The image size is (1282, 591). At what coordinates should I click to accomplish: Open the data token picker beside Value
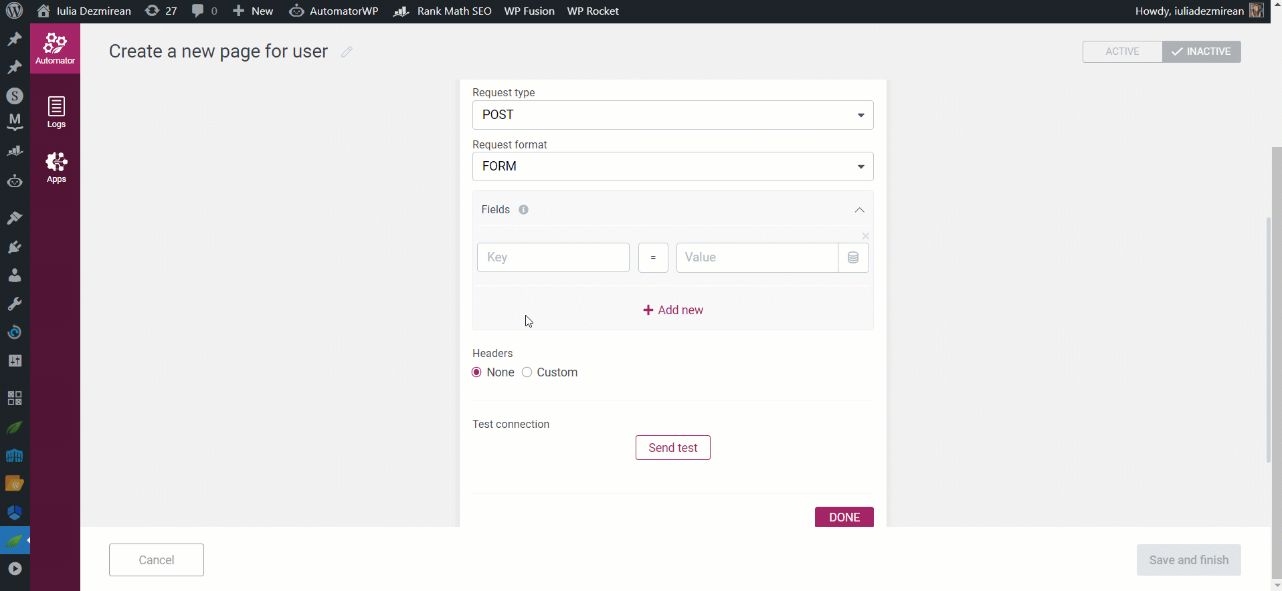[x=853, y=257]
